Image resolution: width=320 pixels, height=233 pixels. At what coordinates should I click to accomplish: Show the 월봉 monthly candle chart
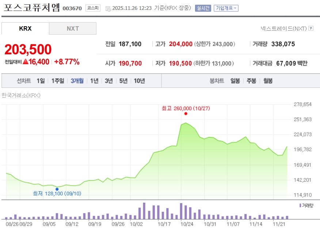point(268,81)
